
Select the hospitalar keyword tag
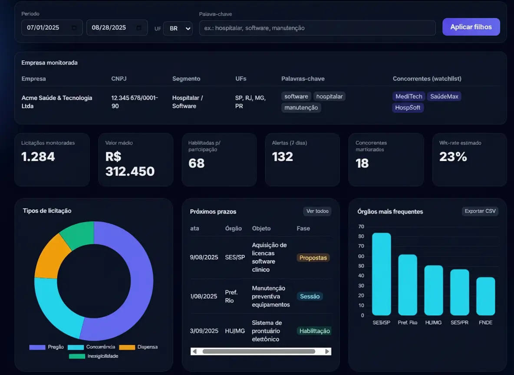[x=329, y=96]
